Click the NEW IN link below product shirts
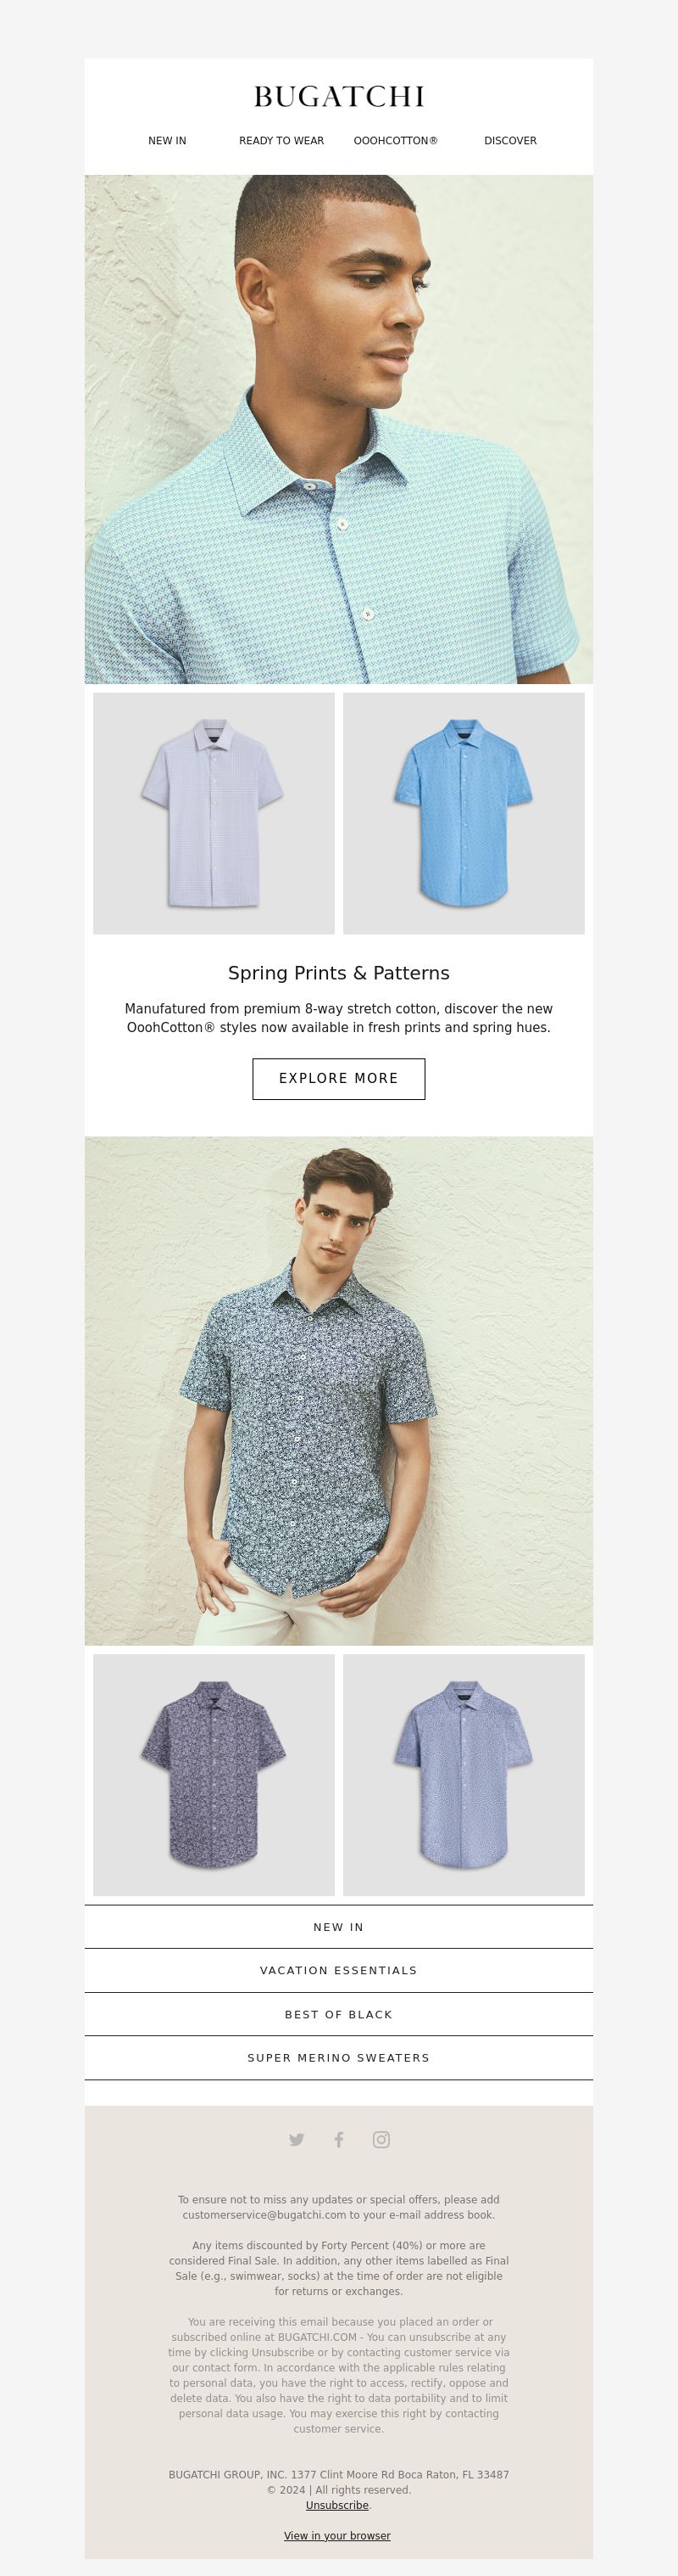 (338, 1927)
